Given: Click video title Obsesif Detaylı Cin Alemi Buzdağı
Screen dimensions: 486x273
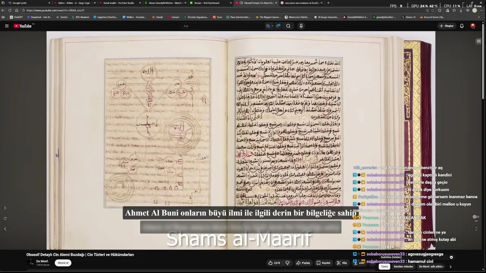Looking at the screenshot, I should click(80, 255).
